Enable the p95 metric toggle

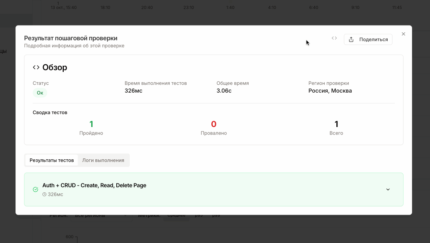pyautogui.click(x=198, y=215)
